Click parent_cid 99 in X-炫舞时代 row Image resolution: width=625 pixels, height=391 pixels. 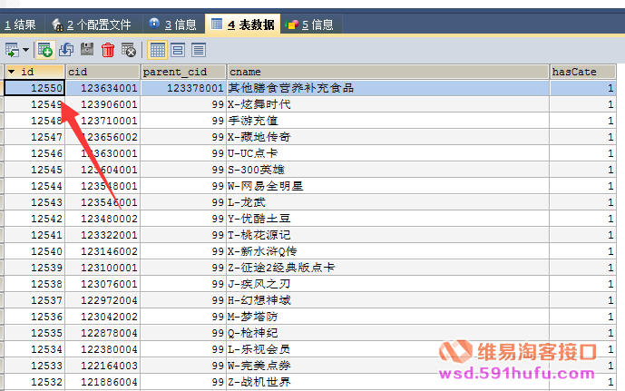(x=183, y=104)
